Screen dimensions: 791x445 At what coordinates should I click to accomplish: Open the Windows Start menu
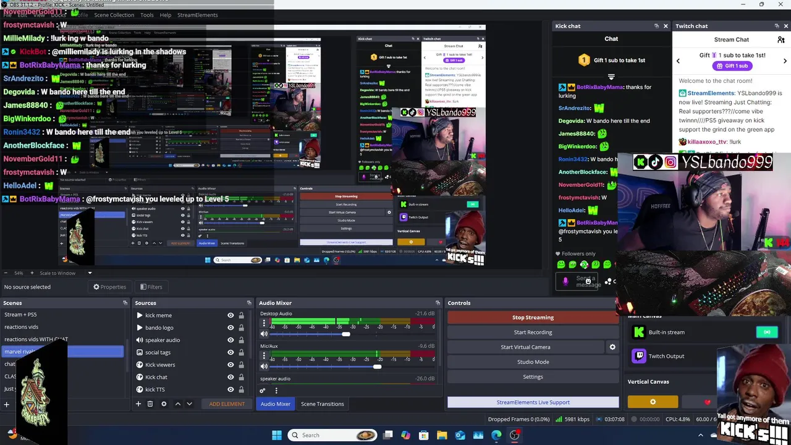(277, 435)
